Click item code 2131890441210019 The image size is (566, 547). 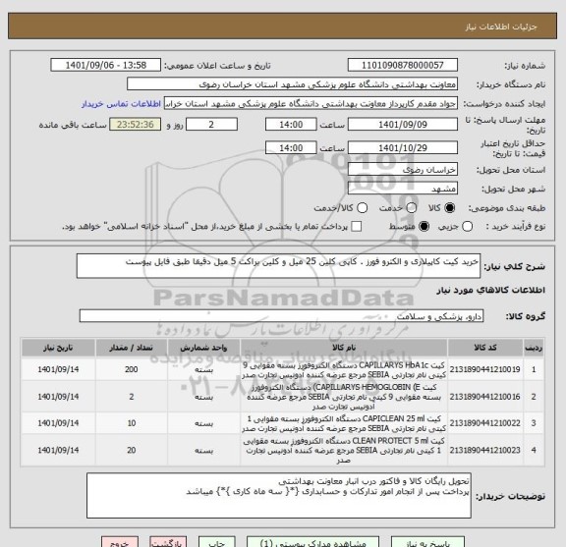tap(484, 369)
